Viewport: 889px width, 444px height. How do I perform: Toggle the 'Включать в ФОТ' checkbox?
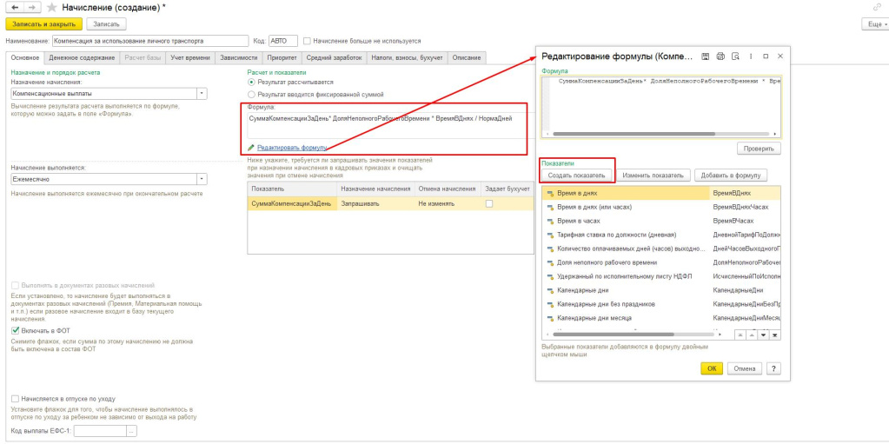[15, 330]
